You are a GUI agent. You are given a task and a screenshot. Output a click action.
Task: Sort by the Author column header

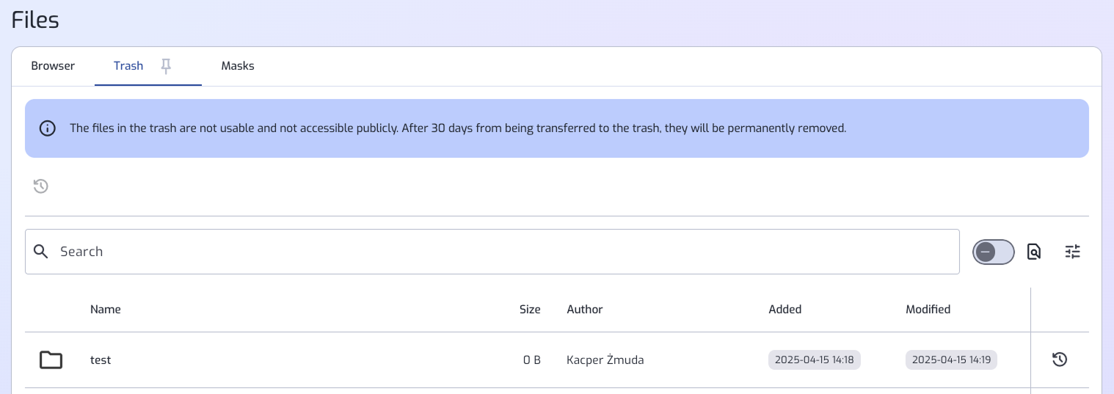click(x=585, y=310)
